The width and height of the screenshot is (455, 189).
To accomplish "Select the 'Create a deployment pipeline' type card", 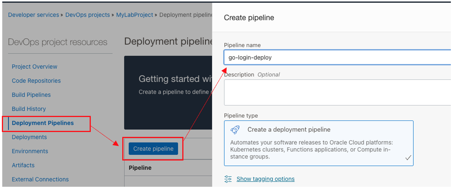I will click(318, 143).
